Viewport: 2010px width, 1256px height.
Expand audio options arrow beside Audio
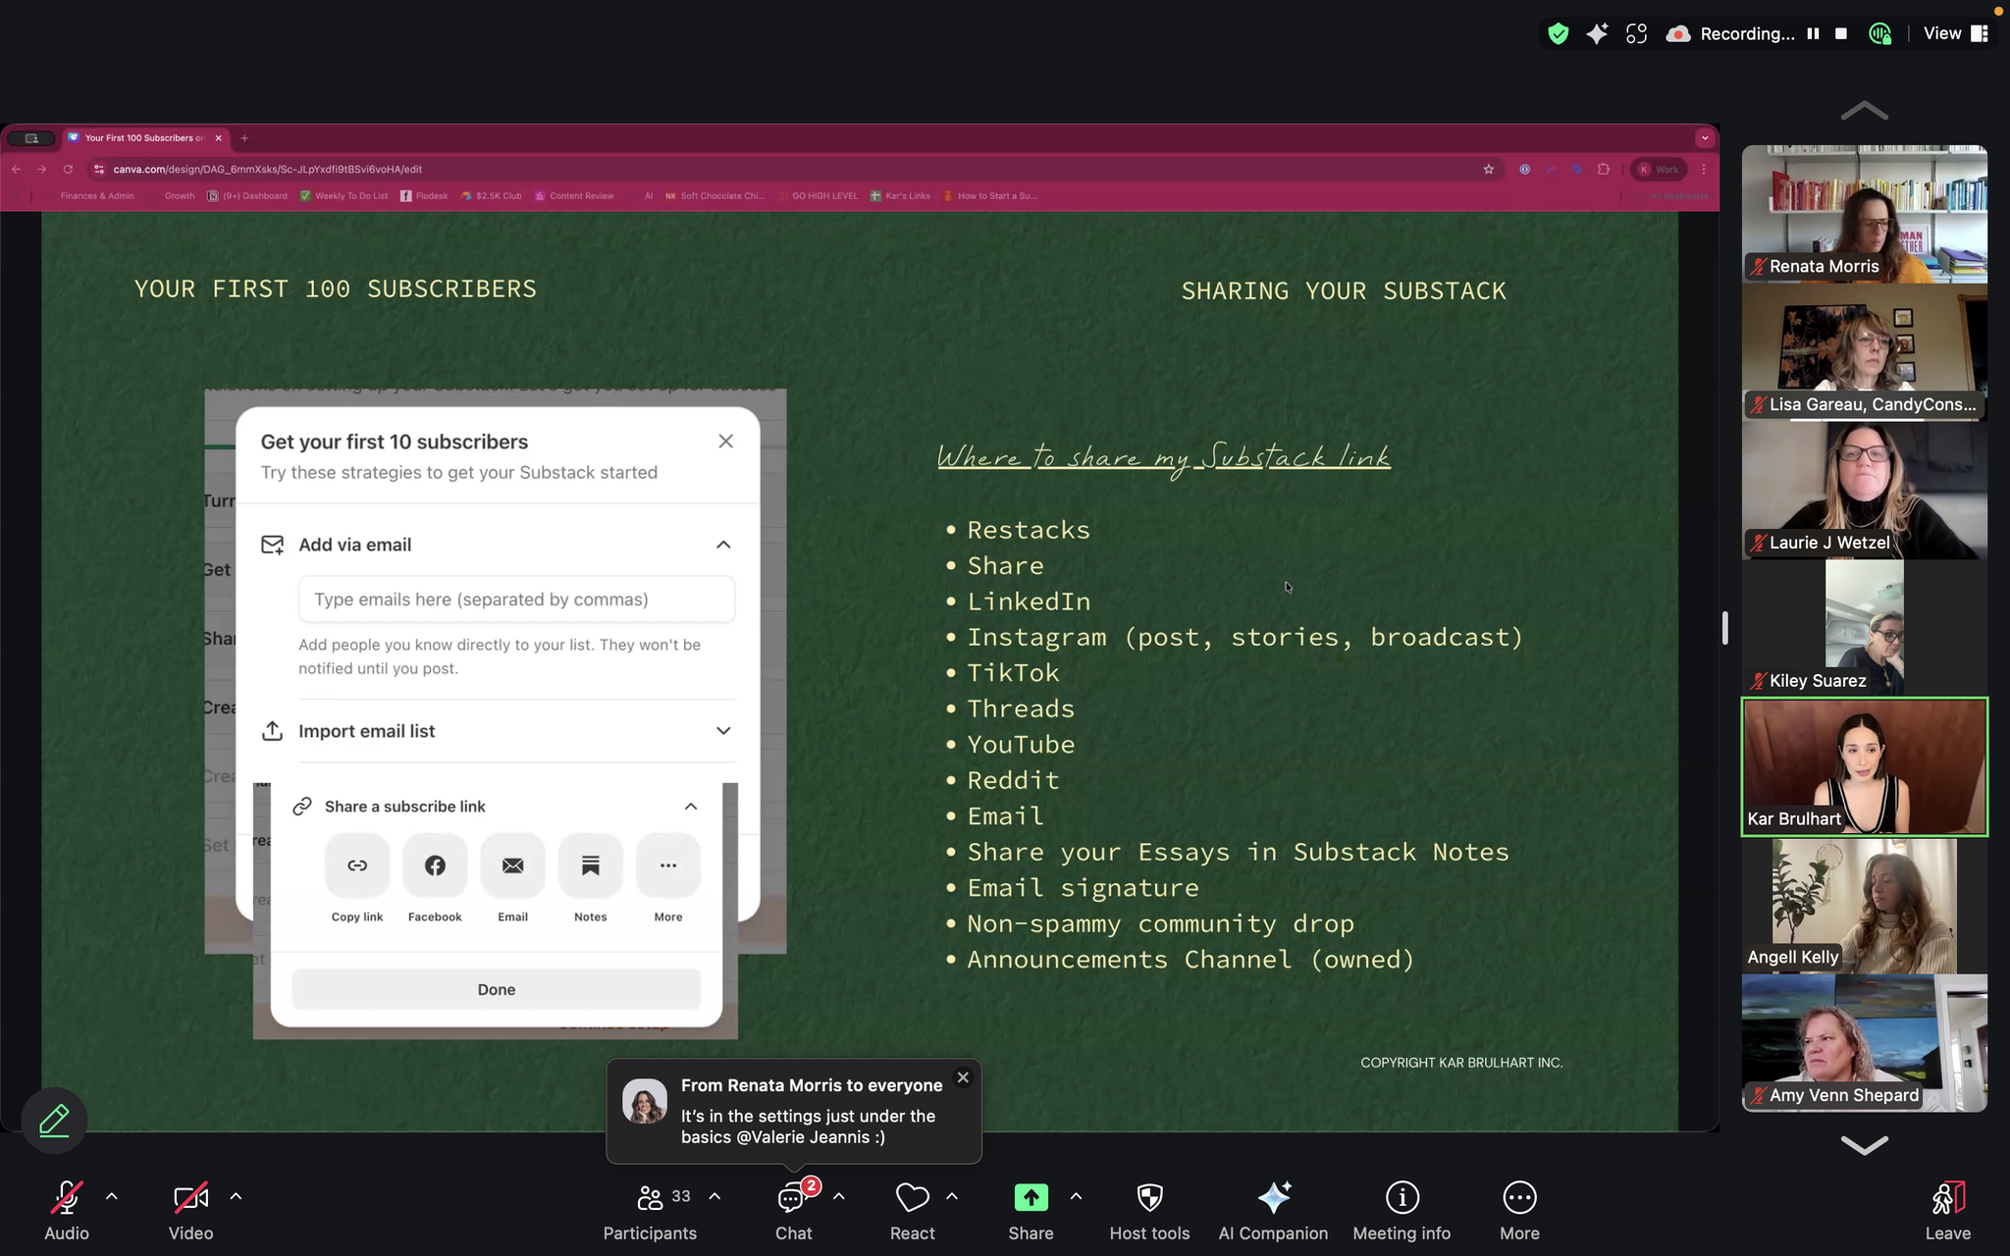[x=112, y=1196]
